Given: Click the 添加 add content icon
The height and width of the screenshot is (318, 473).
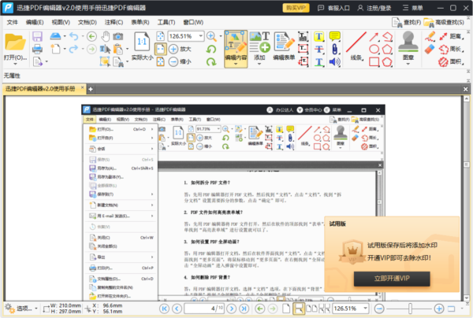Looking at the screenshot, I should click(x=260, y=46).
